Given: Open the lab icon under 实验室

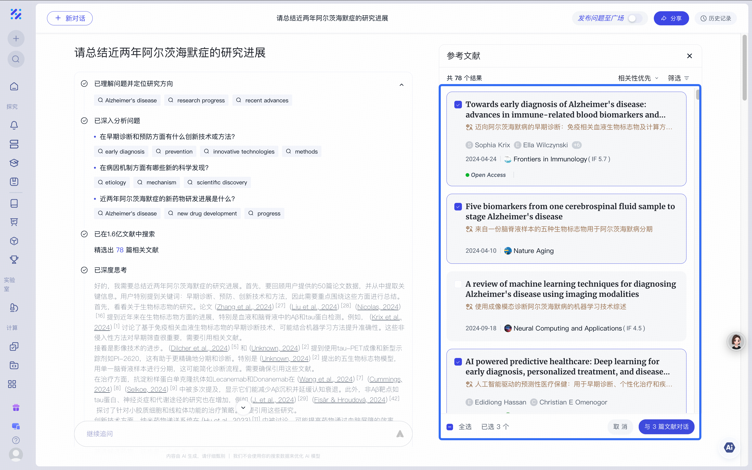Looking at the screenshot, I should [x=14, y=308].
